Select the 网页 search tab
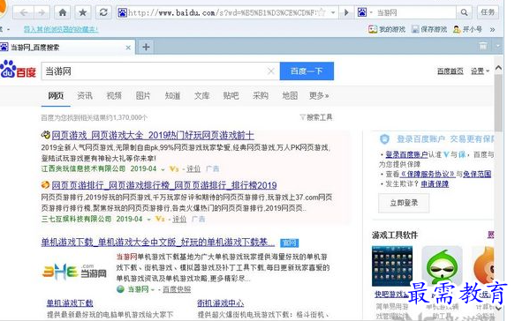515x321 pixels. (56, 96)
